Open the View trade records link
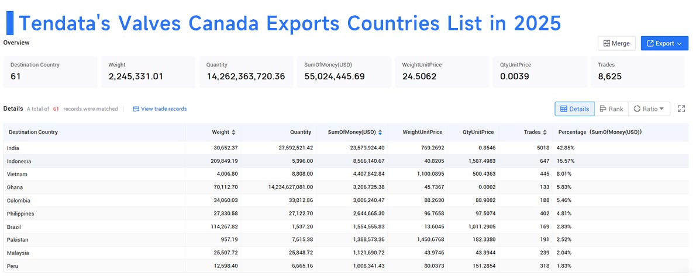 point(160,109)
